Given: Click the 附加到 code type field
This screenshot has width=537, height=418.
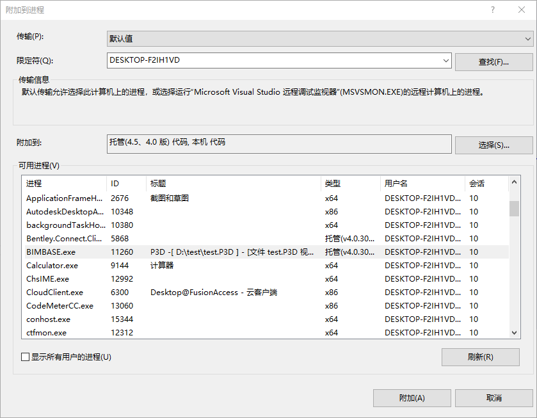Looking at the screenshot, I should [279, 144].
